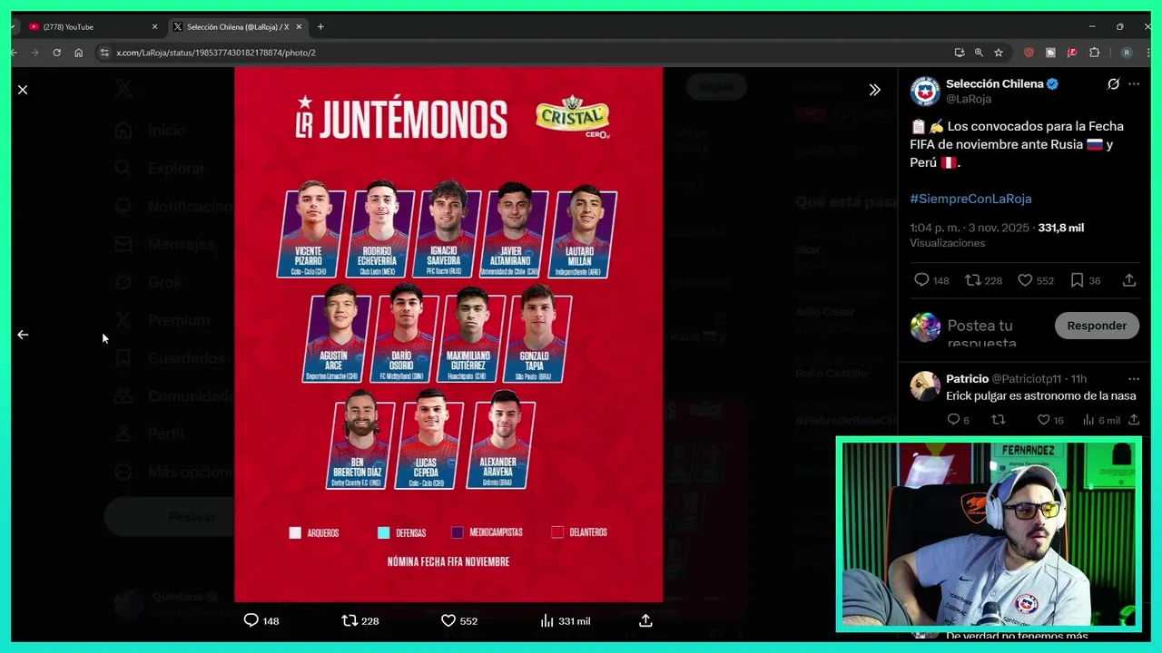This screenshot has height=653, width=1162.
Task: Repost Patricio's comment
Action: pyautogui.click(x=998, y=420)
